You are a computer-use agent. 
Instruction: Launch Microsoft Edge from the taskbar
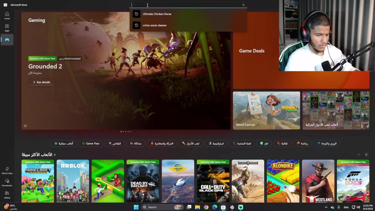coord(215,207)
